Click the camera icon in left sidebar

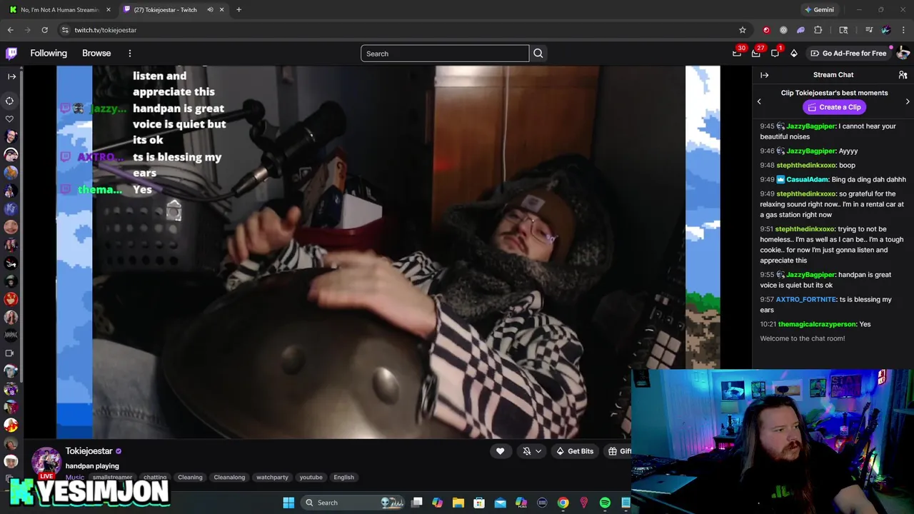10,353
